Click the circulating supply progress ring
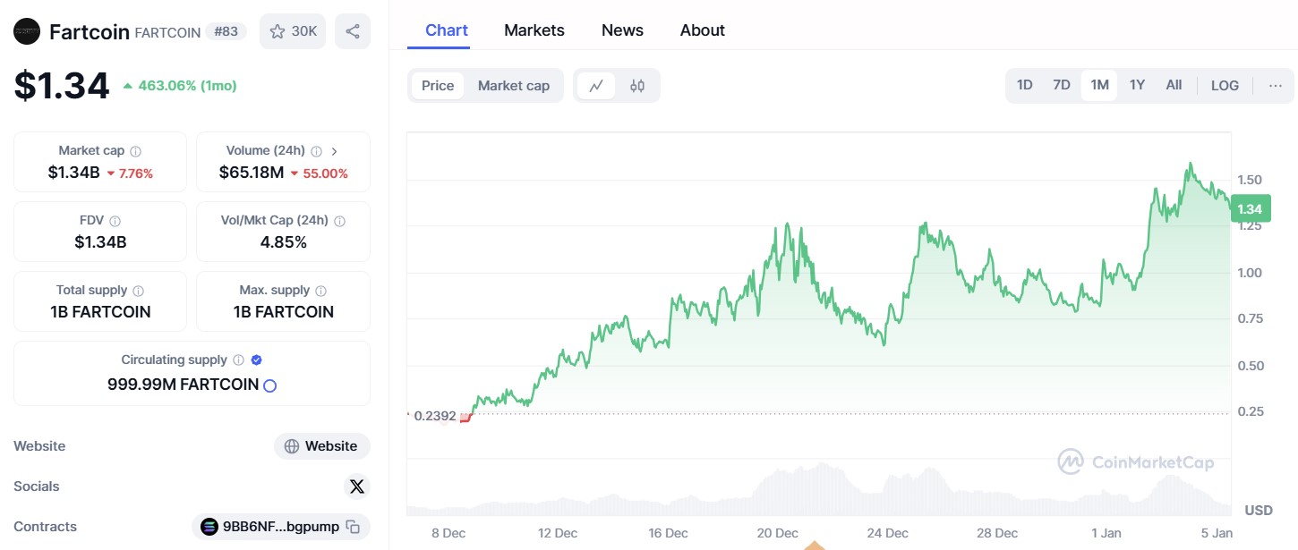 pyautogui.click(x=269, y=385)
